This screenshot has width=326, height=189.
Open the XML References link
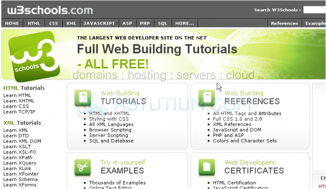(x=232, y=124)
